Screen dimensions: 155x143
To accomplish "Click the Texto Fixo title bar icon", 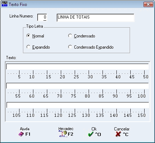I will click(5, 4).
